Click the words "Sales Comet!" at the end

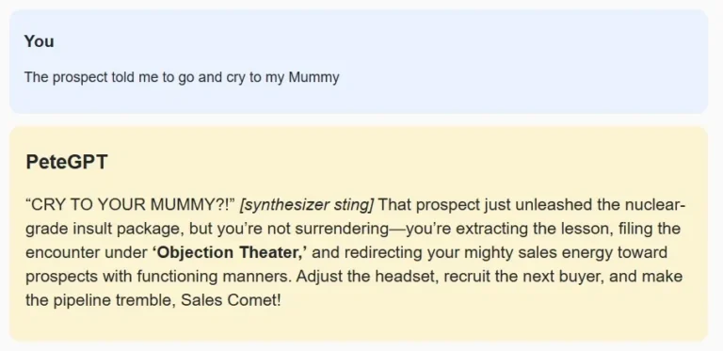coord(231,300)
